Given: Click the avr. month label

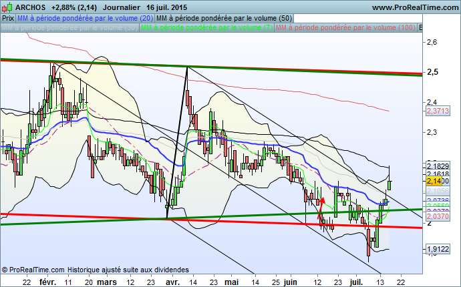Looking at the screenshot, I should click(x=172, y=282).
